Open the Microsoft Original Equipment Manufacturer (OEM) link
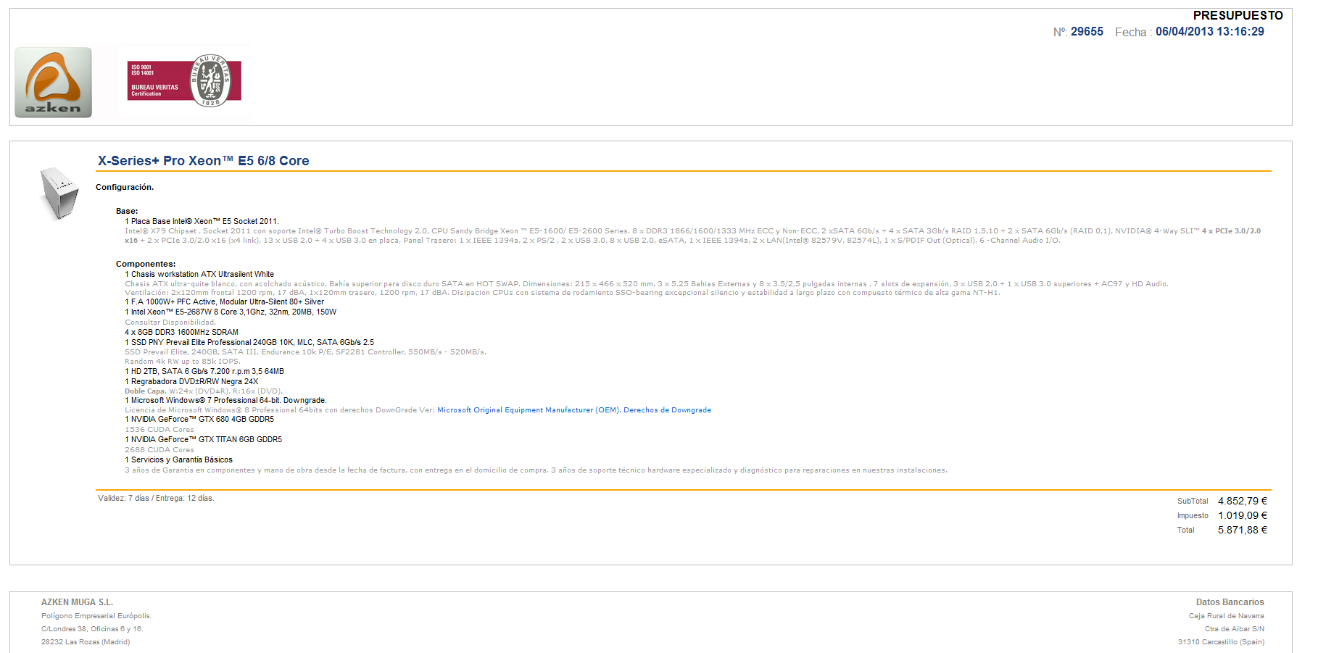This screenshot has width=1318, height=653. (x=529, y=410)
